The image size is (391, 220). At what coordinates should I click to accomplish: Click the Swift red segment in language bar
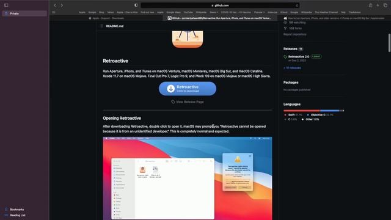301,111
